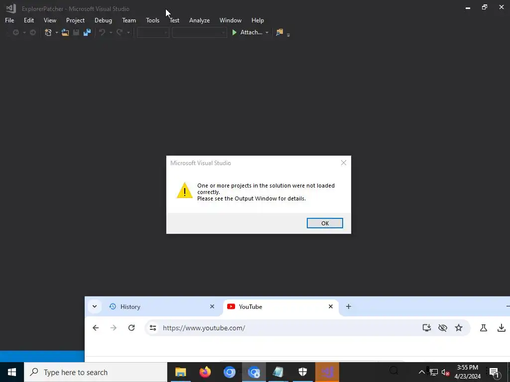Click the Visual Studio logo icon
Viewport: 510px width, 382px height.
[11, 8]
